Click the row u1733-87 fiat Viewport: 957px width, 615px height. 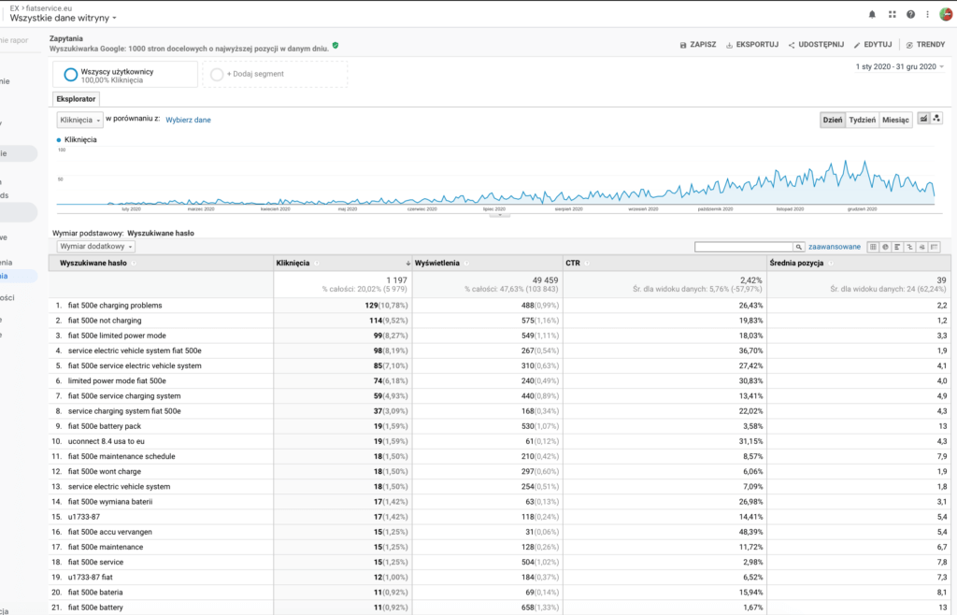coord(500,578)
